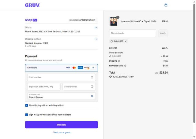
Task: Open the Shipping info help icon
Action: (119, 61)
